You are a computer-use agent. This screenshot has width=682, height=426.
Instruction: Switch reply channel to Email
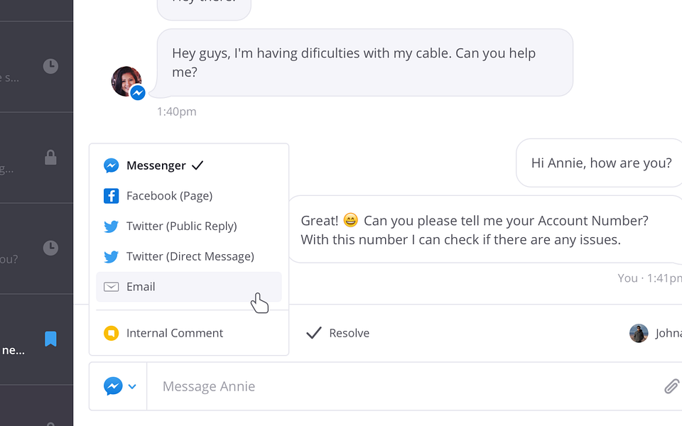(x=141, y=287)
